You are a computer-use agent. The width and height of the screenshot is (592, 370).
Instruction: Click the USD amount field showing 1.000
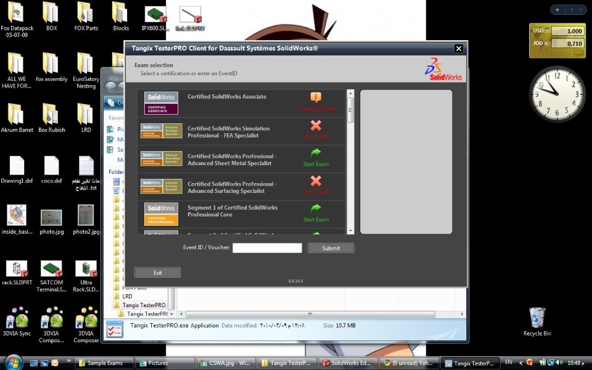[568, 31]
